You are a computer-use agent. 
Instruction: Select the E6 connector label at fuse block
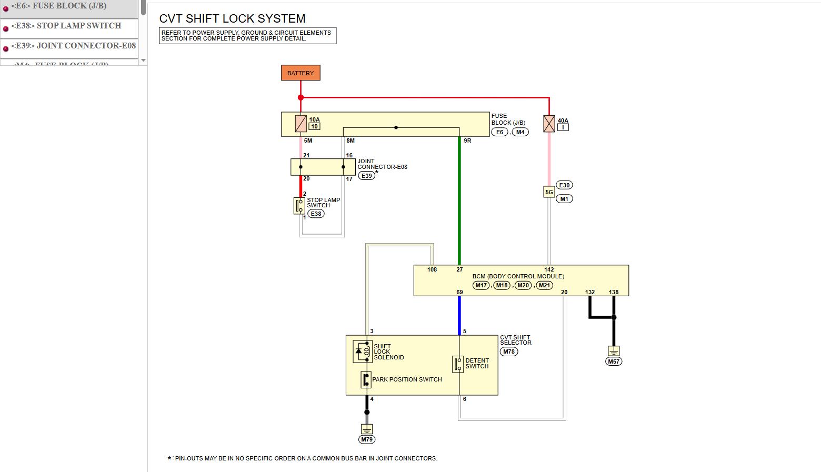point(499,132)
